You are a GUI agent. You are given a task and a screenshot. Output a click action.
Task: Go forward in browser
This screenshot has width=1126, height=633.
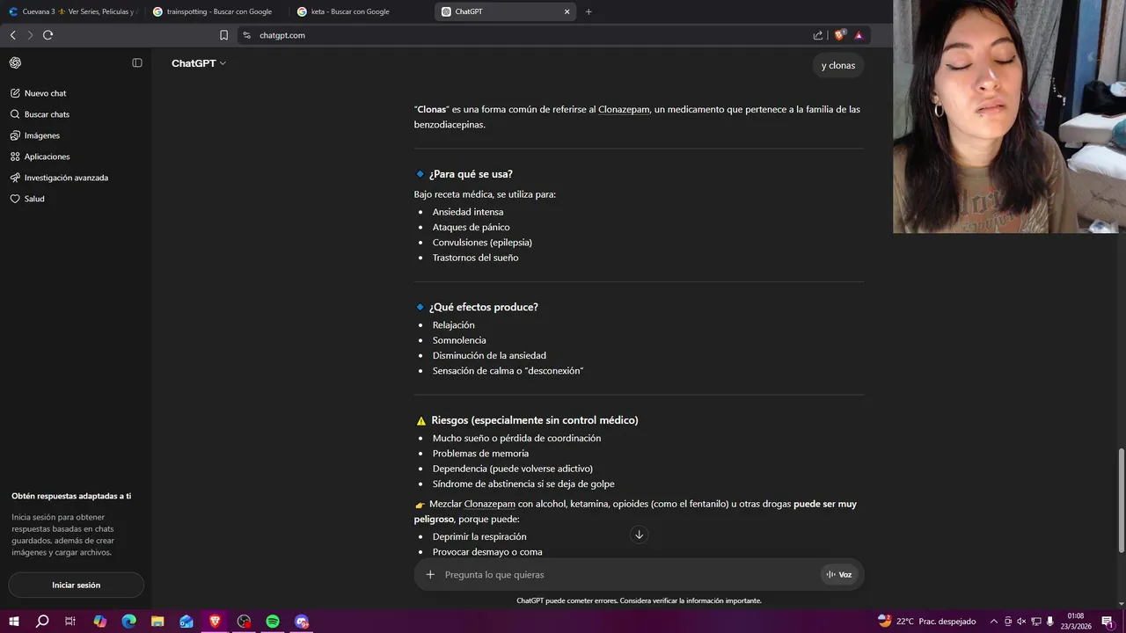point(30,35)
